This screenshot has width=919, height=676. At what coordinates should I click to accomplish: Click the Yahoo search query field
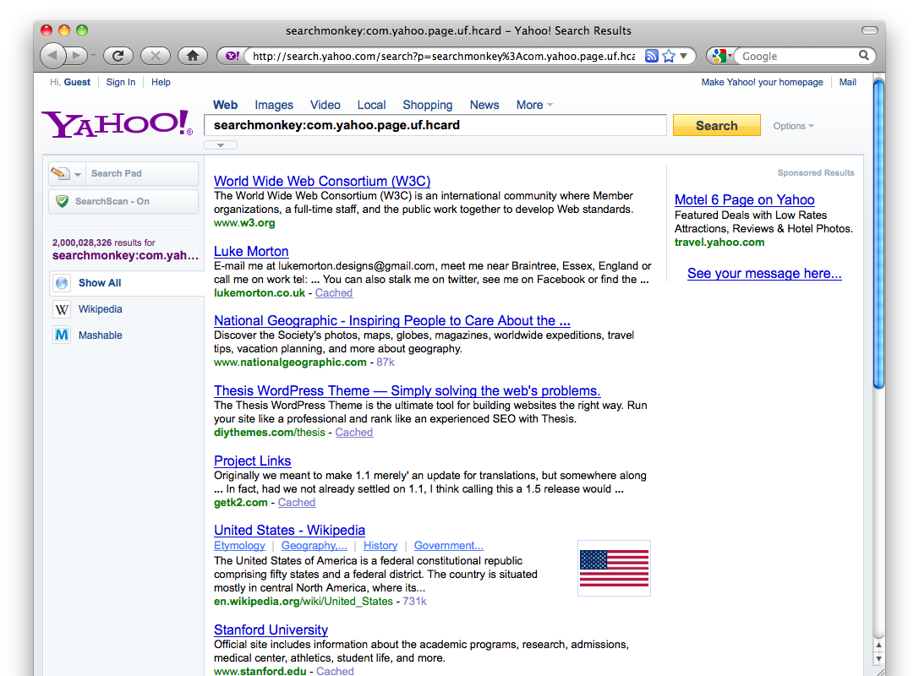click(x=435, y=125)
